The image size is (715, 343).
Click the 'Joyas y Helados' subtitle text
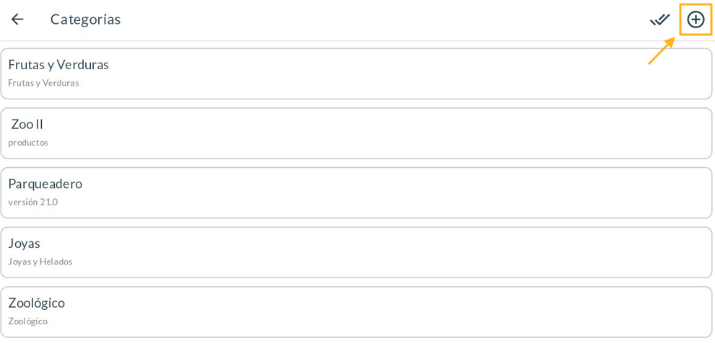(x=40, y=262)
